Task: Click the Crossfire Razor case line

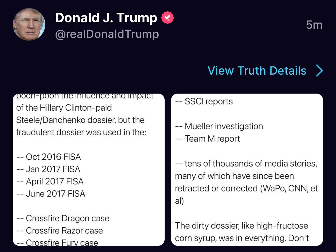Action: tap(60, 231)
